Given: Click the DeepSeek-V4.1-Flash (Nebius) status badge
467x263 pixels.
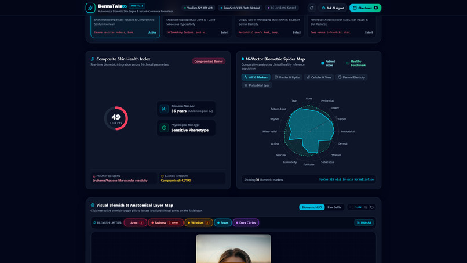Looking at the screenshot, I should point(240,8).
